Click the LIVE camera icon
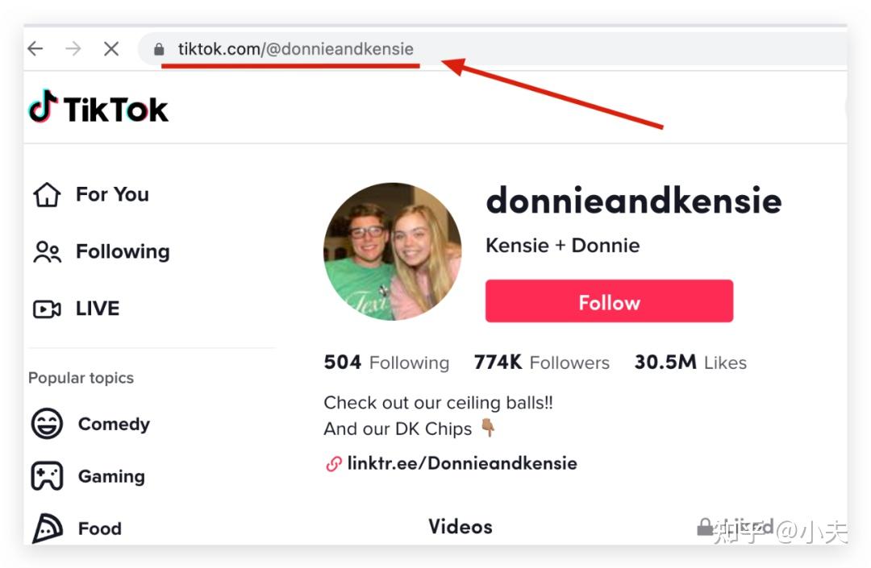871x568 pixels. click(47, 309)
